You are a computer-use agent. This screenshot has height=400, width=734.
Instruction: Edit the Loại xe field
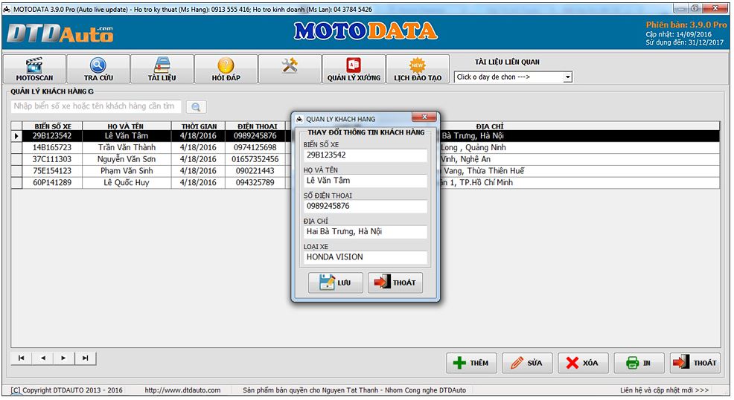coord(365,257)
